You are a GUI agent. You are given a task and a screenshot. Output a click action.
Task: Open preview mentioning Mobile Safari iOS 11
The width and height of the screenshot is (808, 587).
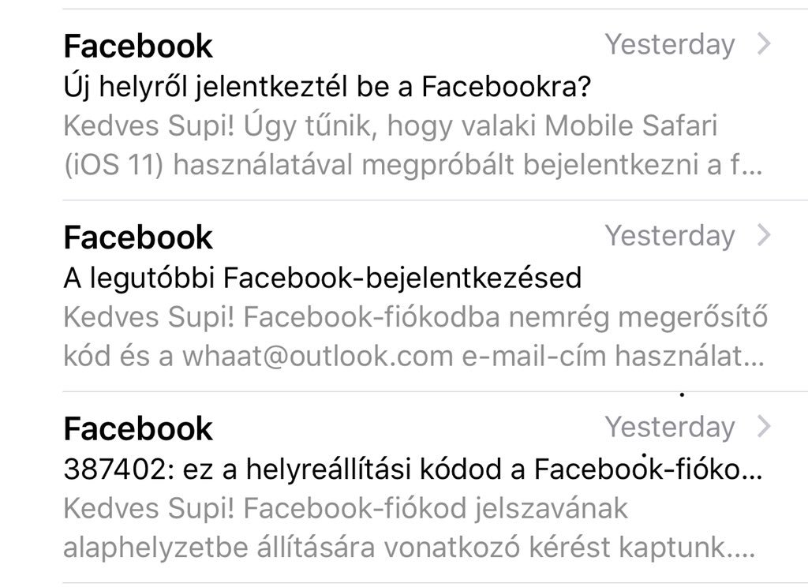click(x=413, y=145)
